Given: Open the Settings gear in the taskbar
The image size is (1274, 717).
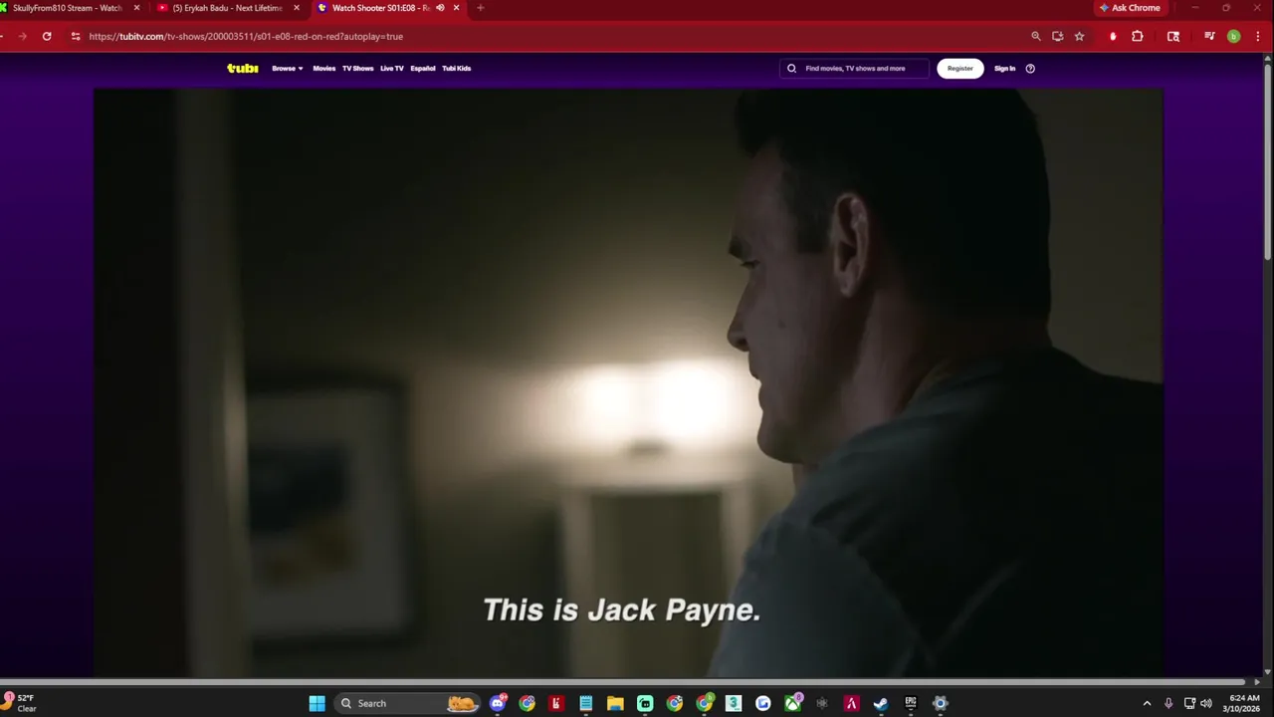Looking at the screenshot, I should (x=940, y=703).
